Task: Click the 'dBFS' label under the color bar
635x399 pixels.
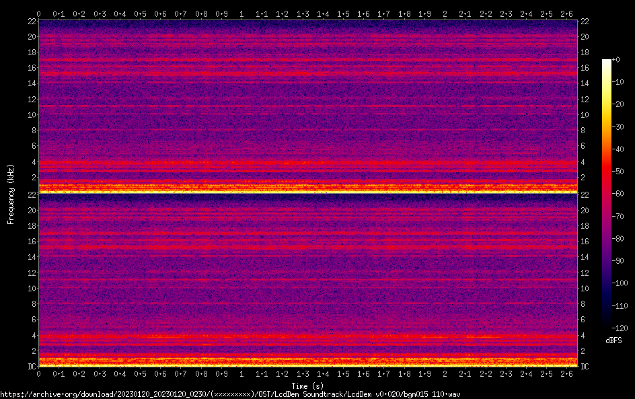Action: click(x=613, y=341)
